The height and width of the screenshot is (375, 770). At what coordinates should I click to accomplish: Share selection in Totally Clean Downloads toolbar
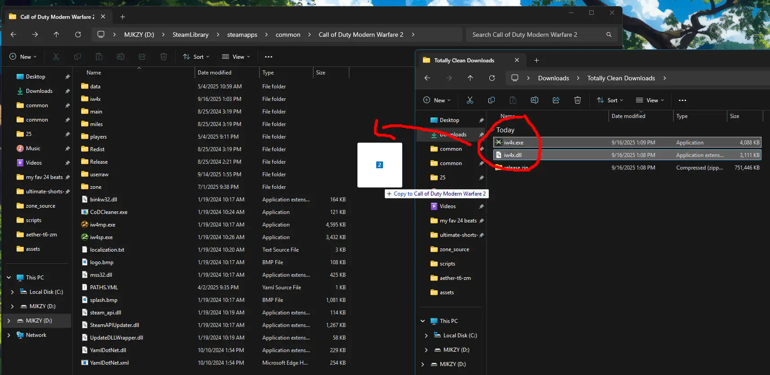click(556, 100)
